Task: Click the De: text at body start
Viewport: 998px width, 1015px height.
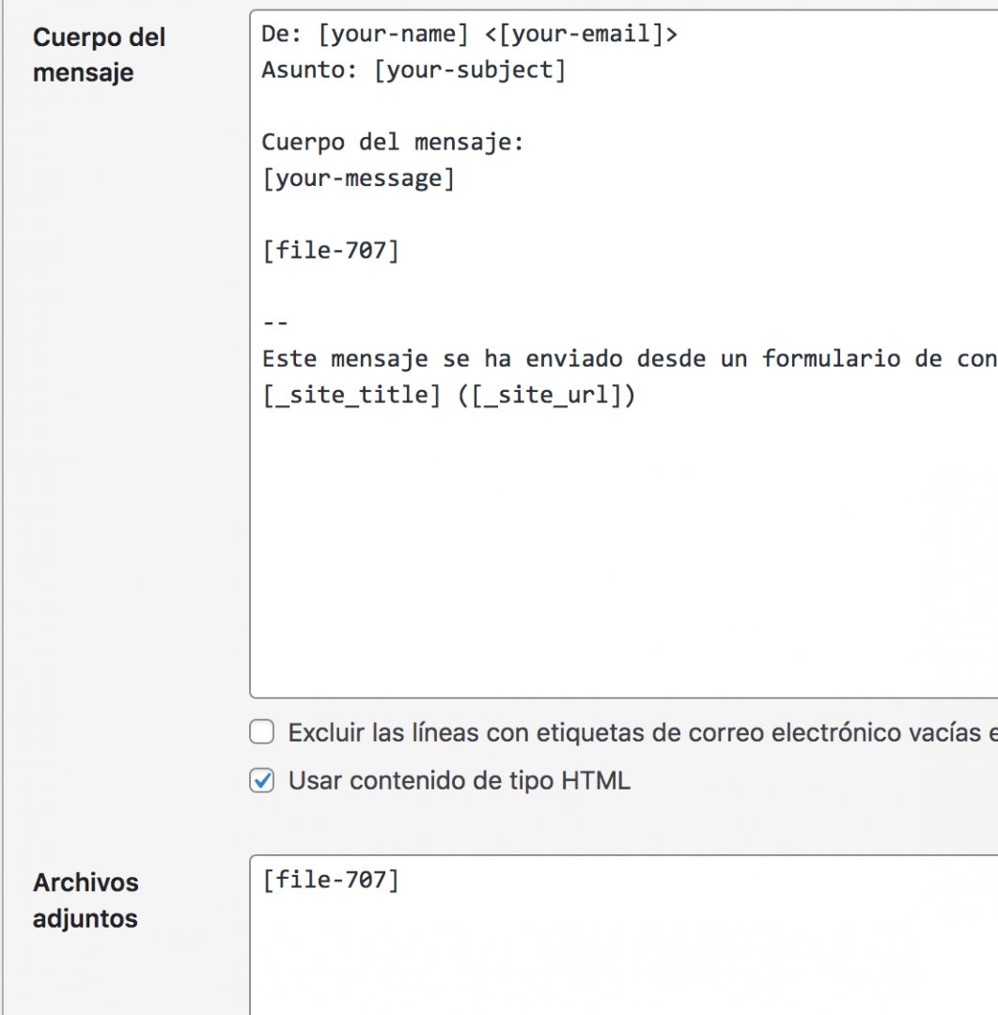Action: [282, 35]
